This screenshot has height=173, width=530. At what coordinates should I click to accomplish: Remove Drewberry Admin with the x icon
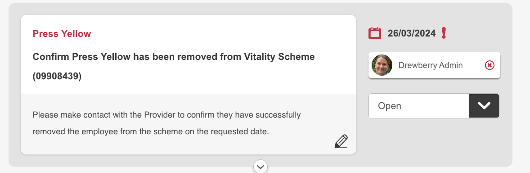(490, 65)
